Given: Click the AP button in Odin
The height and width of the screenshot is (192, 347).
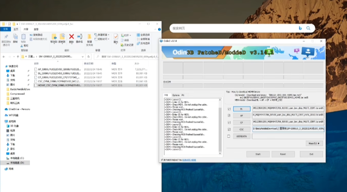Looking at the screenshot, I should point(241,116).
